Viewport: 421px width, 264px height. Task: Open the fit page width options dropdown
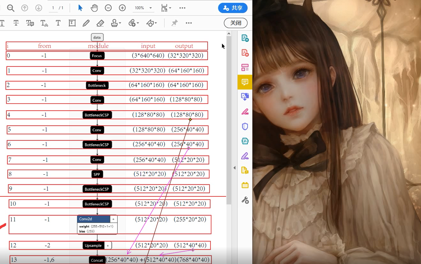pos(166,8)
